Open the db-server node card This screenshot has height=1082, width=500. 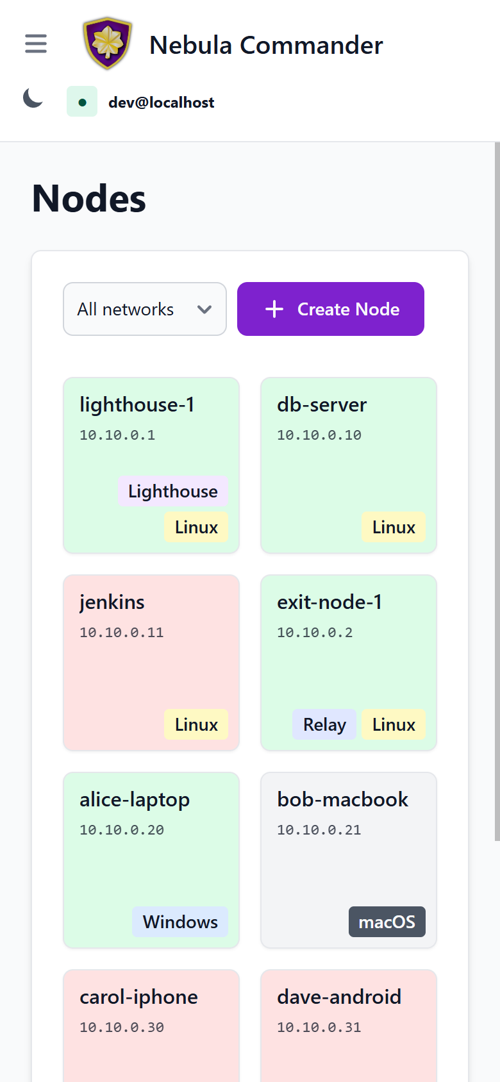(349, 465)
